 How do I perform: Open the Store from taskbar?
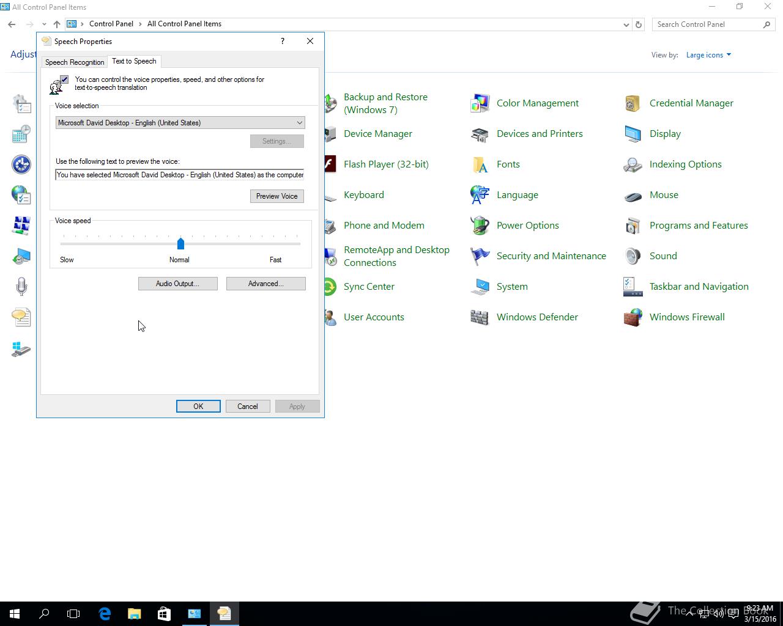tap(164, 614)
